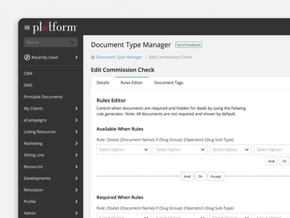This screenshot has width=290, height=218.
Task: Select eCampaigns menu item
Action: pyautogui.click(x=35, y=120)
